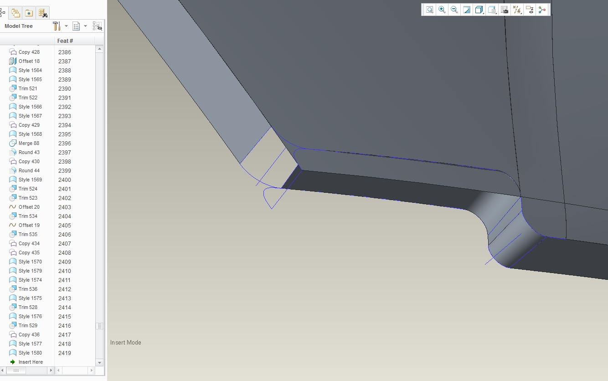The width and height of the screenshot is (608, 381).
Task: Click the Style 1570 feature icon
Action: coord(13,262)
